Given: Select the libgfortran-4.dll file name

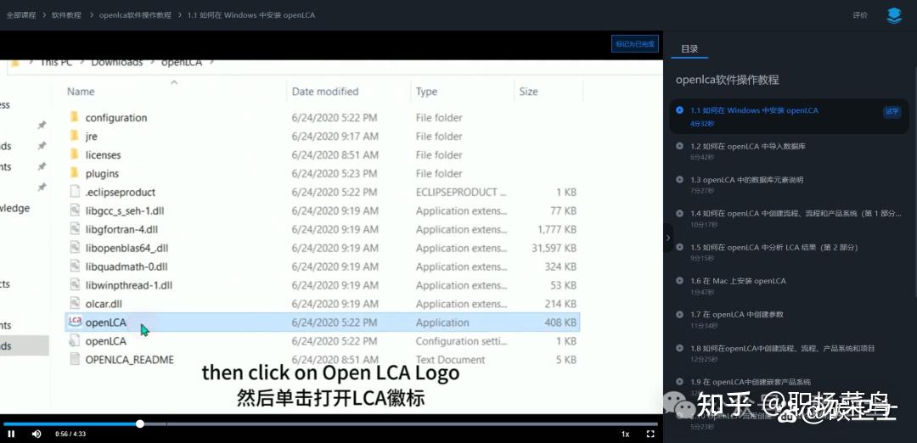Looking at the screenshot, I should (x=121, y=229).
